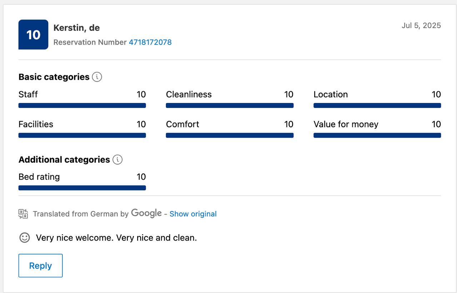Show the original German review text
Screen dimensions: 457x293
point(193,214)
